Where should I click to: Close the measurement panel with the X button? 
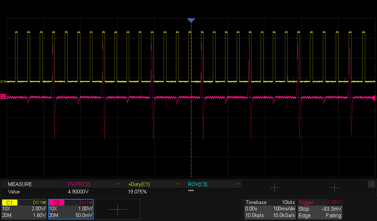point(371,184)
